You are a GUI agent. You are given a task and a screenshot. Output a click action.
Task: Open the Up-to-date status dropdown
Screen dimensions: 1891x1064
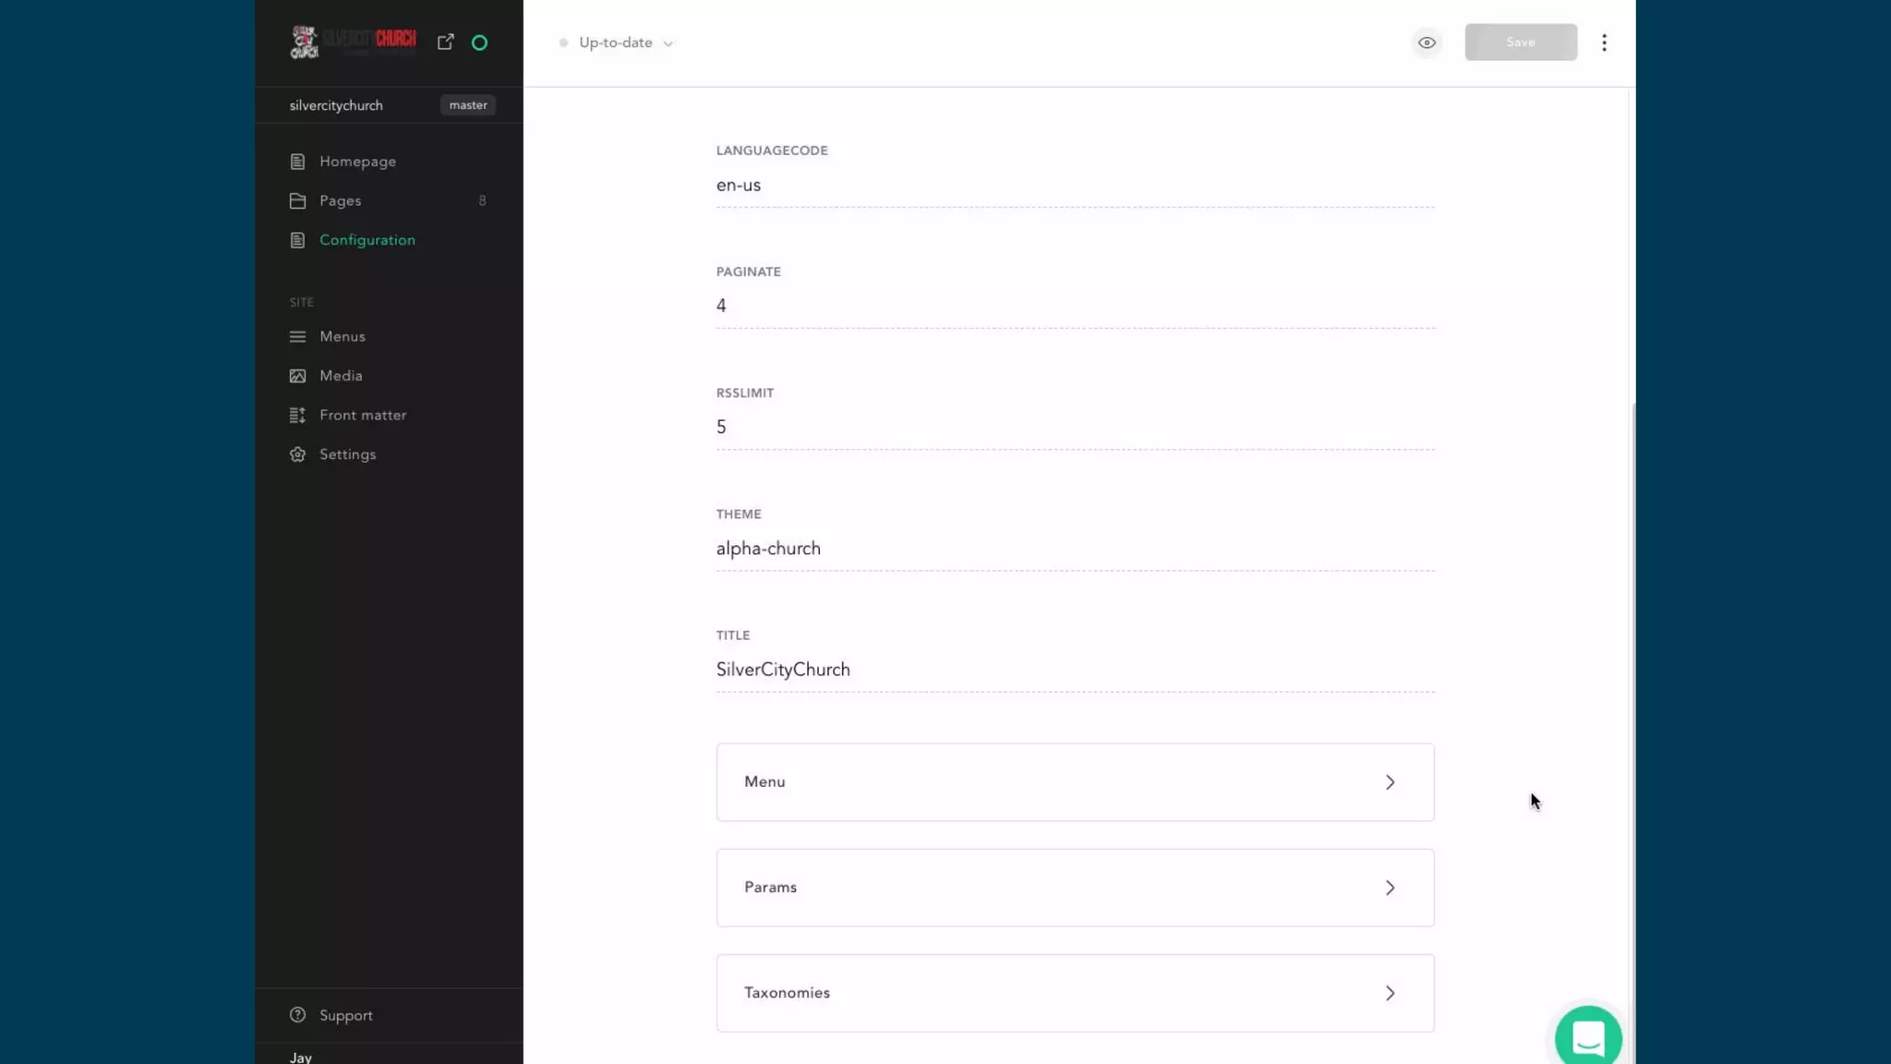(x=617, y=42)
